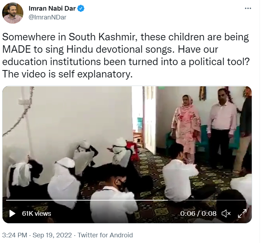This screenshot has height=243, width=262.
Task: Click the white wall area of the video
Action: (x=71, y=113)
